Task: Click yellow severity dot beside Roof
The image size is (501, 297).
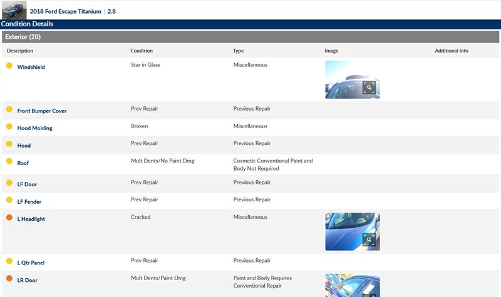Action: pos(9,161)
